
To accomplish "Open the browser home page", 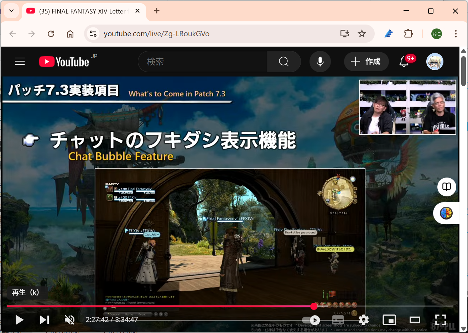I will coord(70,34).
